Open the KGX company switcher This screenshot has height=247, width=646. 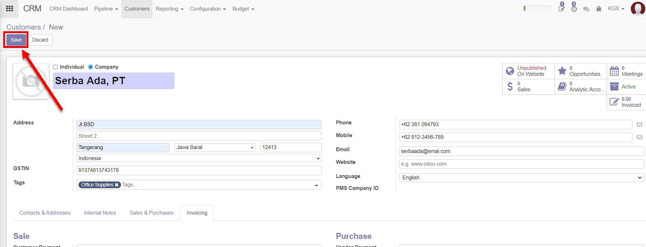point(616,9)
